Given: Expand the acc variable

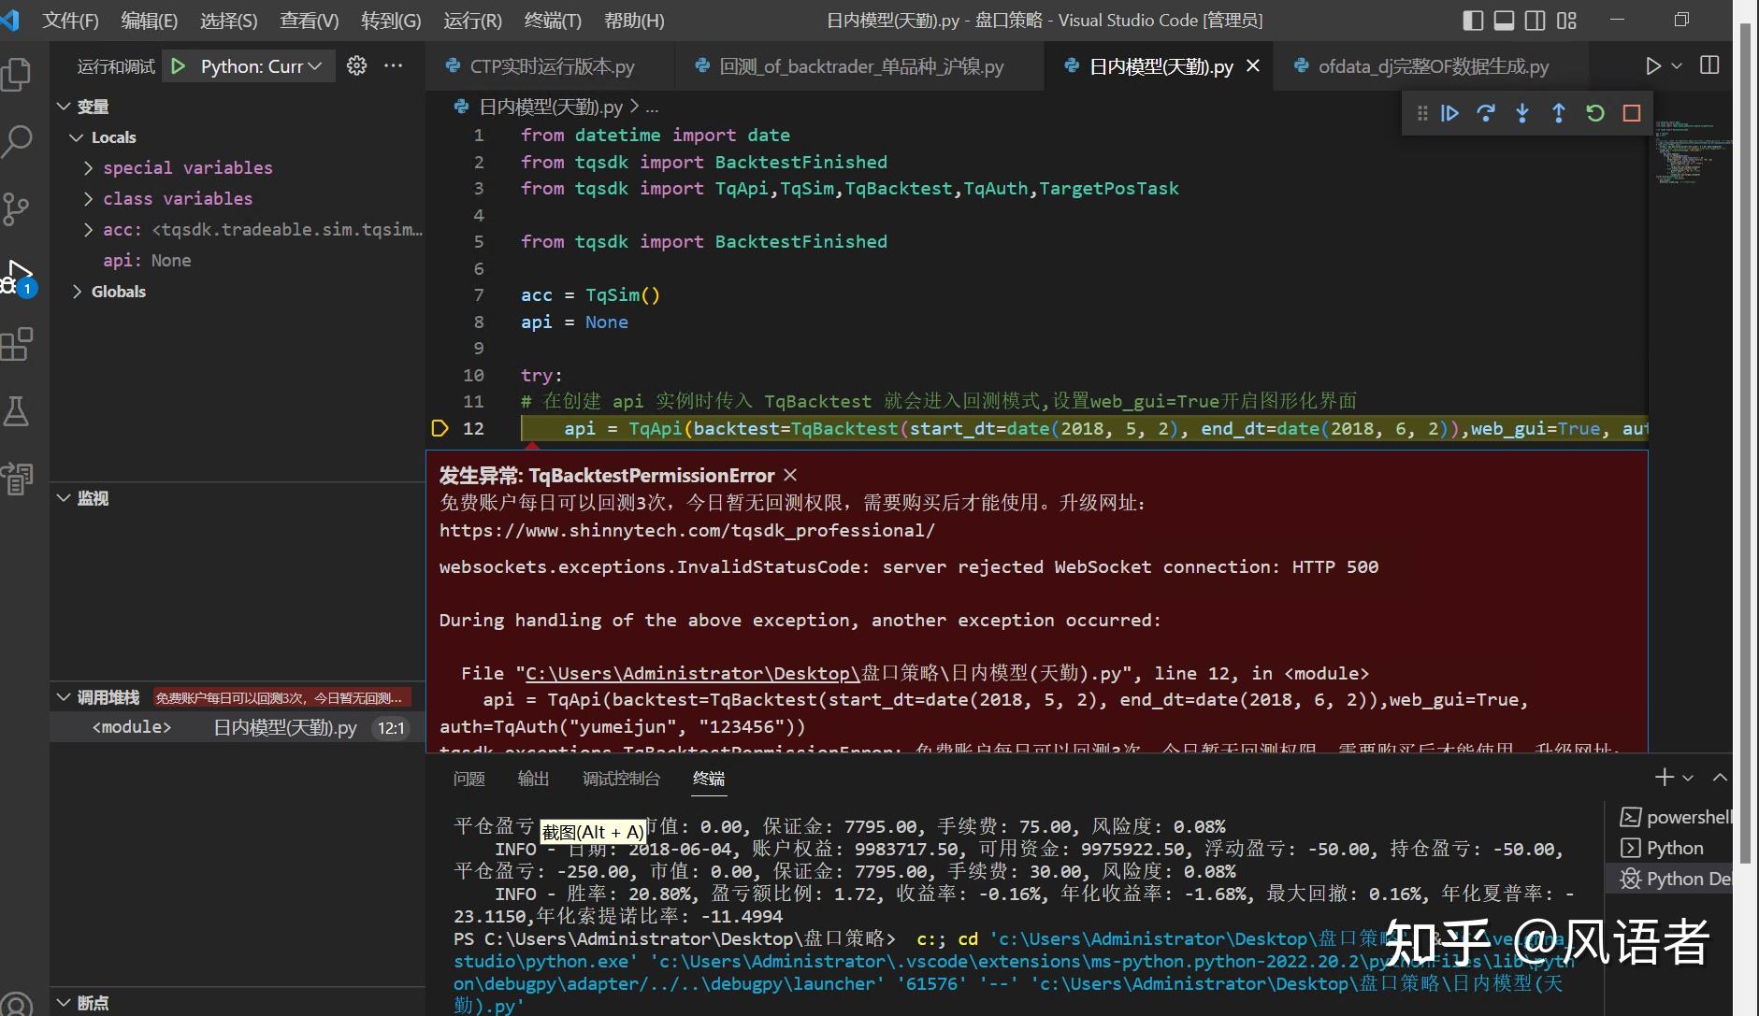Looking at the screenshot, I should [x=89, y=230].
